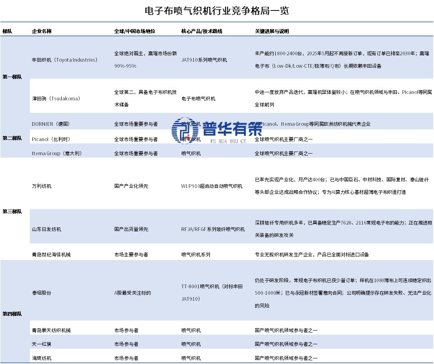
Task: Click 市场参与者 in the 青岛景天纺织机械 row
Action: pos(126,330)
